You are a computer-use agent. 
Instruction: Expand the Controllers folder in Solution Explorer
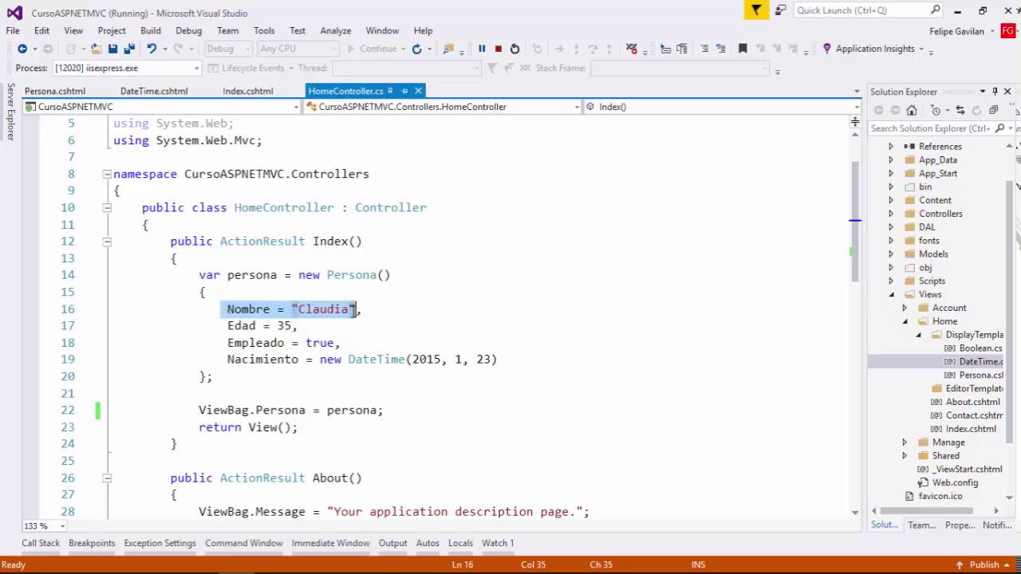[x=891, y=214]
